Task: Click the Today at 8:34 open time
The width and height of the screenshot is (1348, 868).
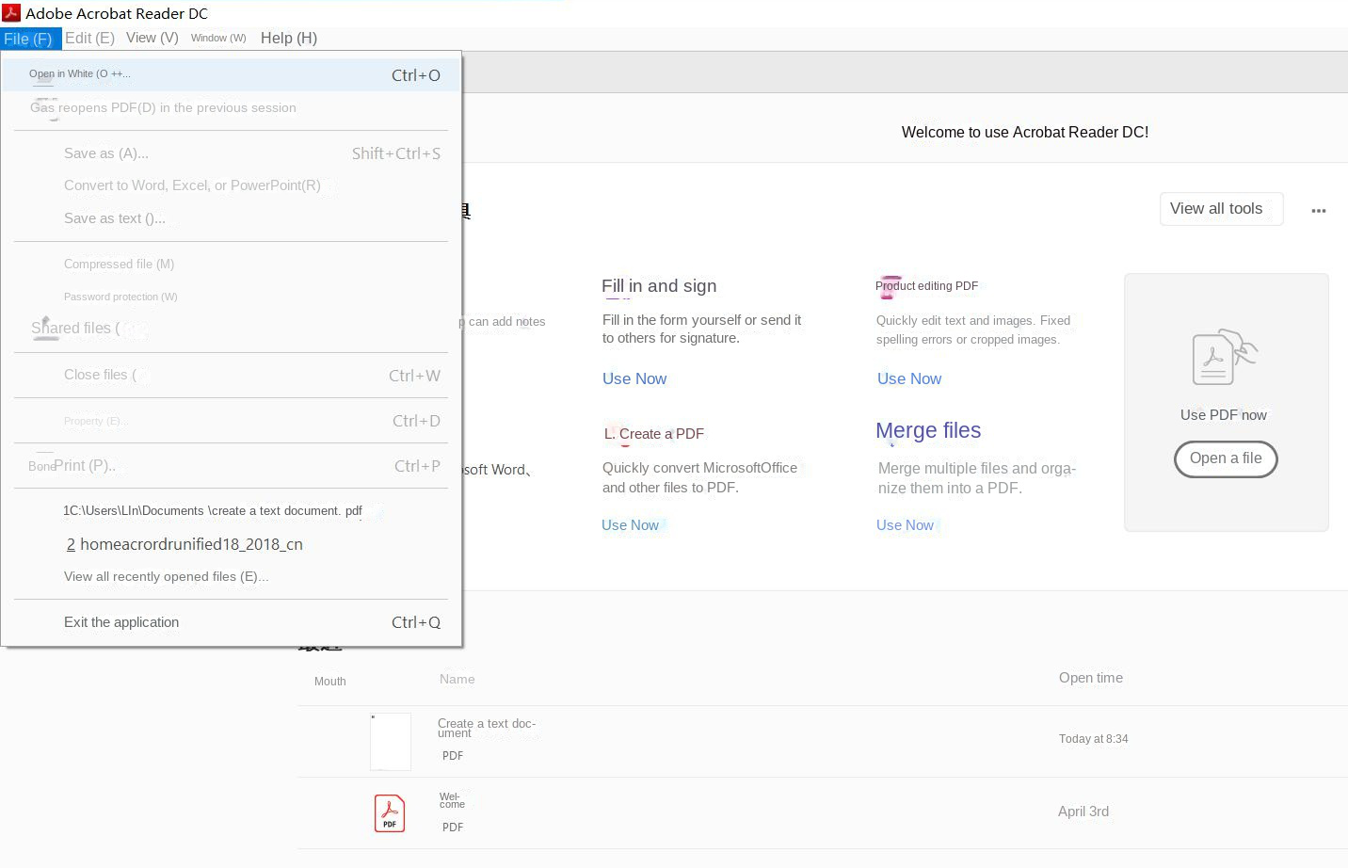Action: point(1093,739)
